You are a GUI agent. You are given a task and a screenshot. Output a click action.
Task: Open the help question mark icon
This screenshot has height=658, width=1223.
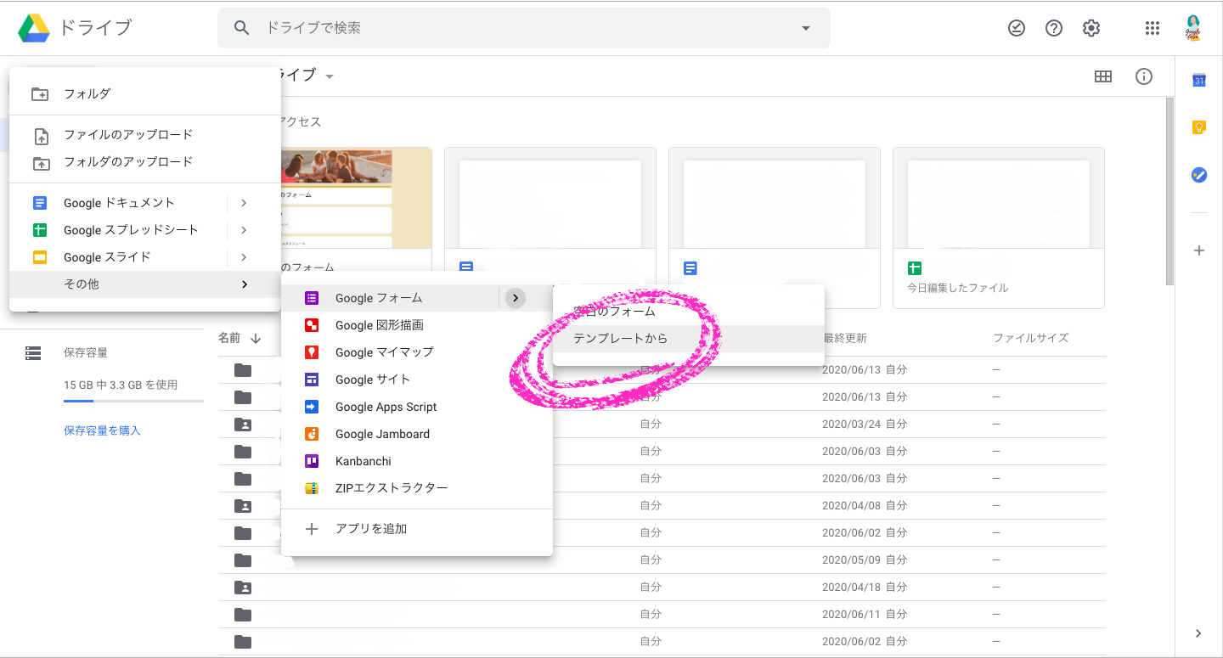pyautogui.click(x=1054, y=28)
